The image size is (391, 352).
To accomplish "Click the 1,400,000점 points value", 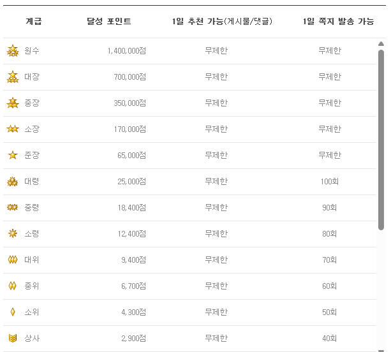I will pyautogui.click(x=126, y=50).
